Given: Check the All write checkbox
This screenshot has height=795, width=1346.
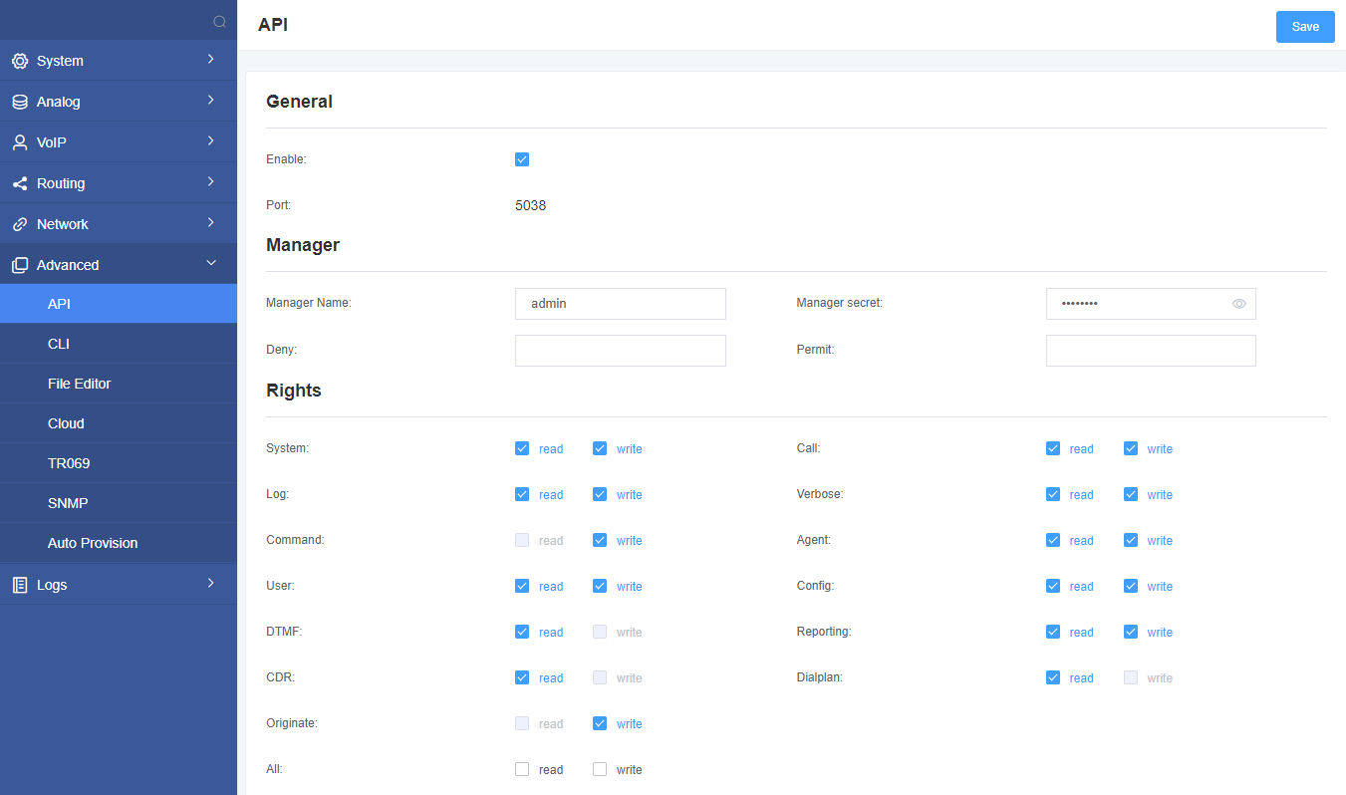Looking at the screenshot, I should 600,769.
